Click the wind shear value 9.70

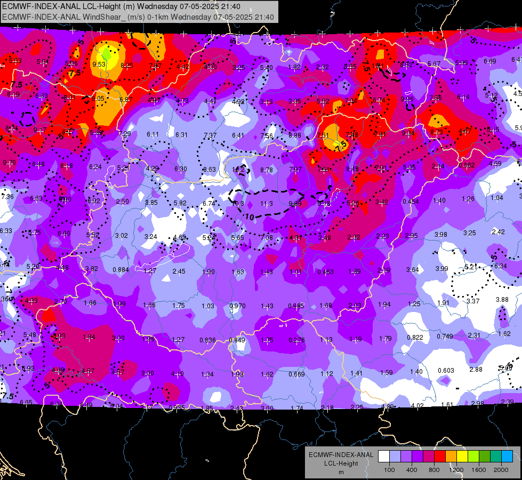pos(9,163)
